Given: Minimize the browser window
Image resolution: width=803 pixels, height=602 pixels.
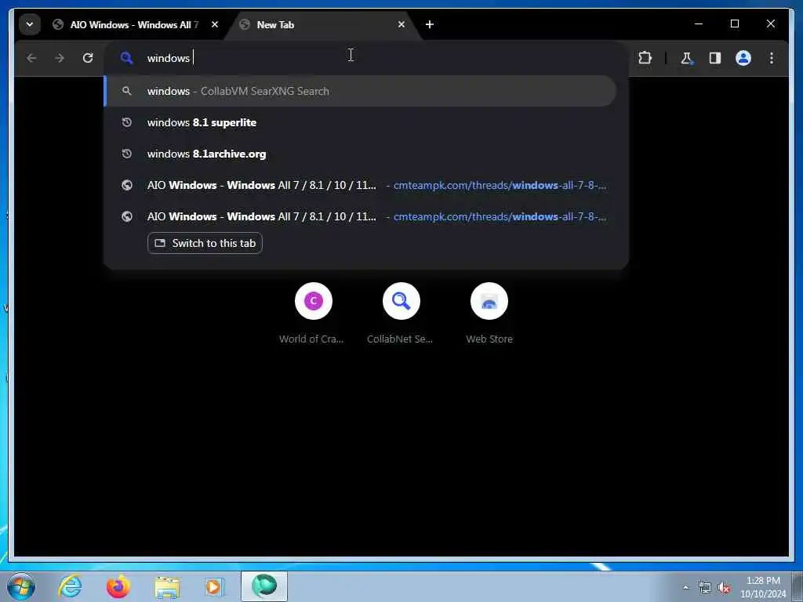Looking at the screenshot, I should [x=699, y=24].
